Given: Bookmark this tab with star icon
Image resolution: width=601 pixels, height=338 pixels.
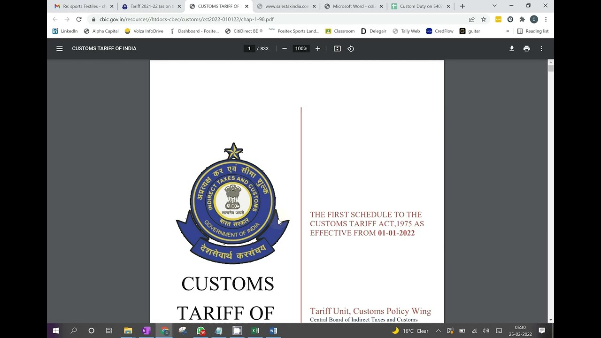Looking at the screenshot, I should (x=484, y=19).
